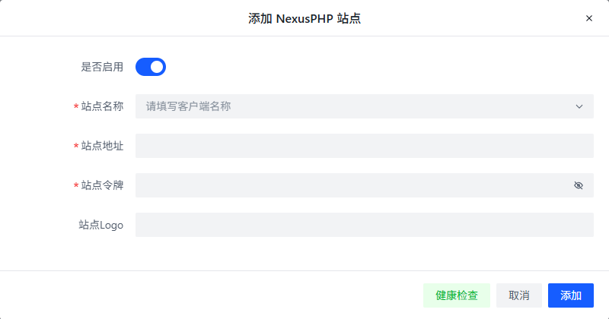The width and height of the screenshot is (609, 319).
Task: Click the 站点地址 label text
Action: click(102, 146)
